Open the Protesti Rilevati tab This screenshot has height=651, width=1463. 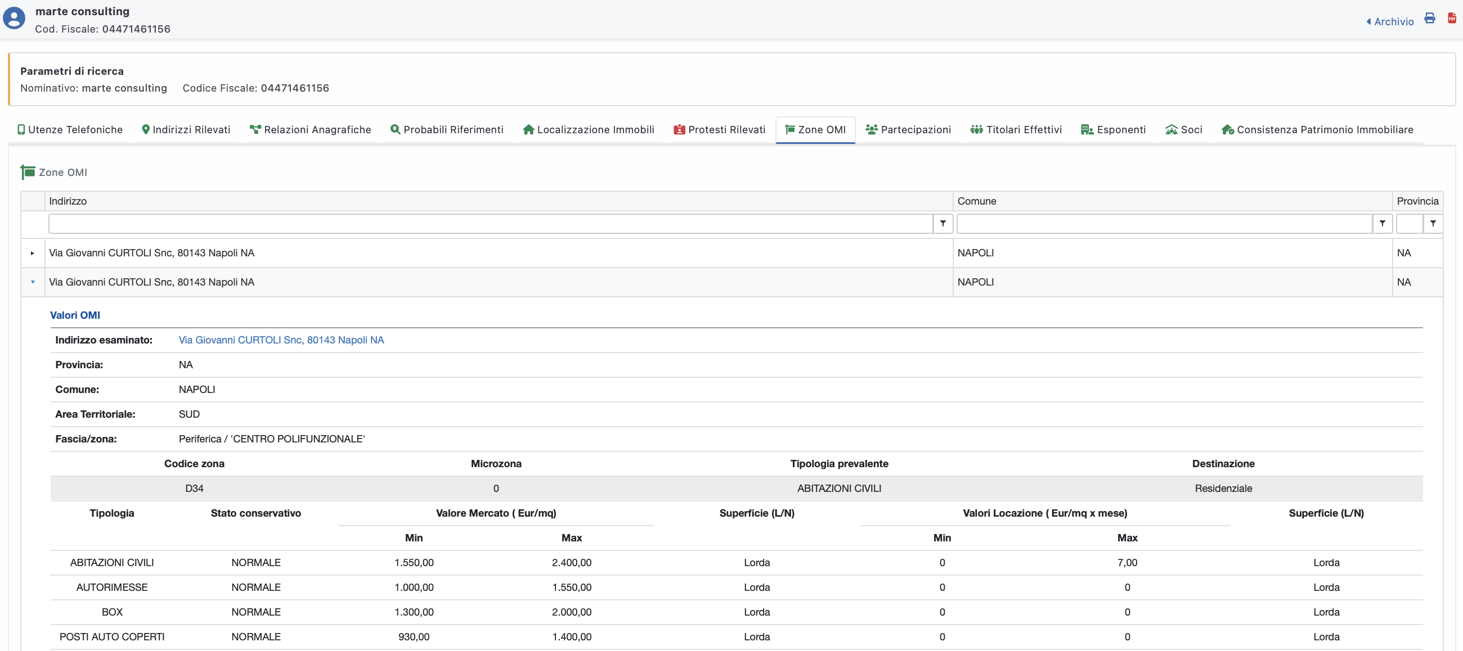tap(720, 129)
